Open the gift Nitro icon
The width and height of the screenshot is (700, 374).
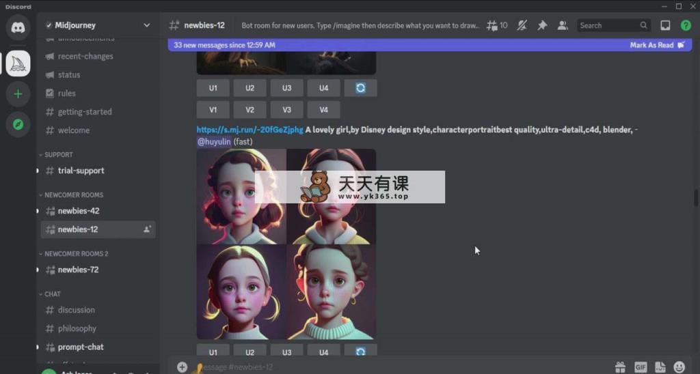pos(620,367)
